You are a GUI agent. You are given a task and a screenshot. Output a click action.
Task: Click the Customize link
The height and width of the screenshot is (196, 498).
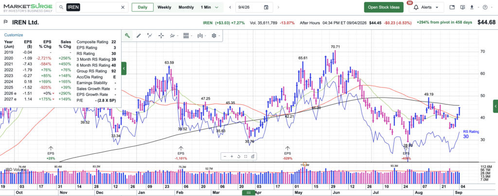[13, 35]
